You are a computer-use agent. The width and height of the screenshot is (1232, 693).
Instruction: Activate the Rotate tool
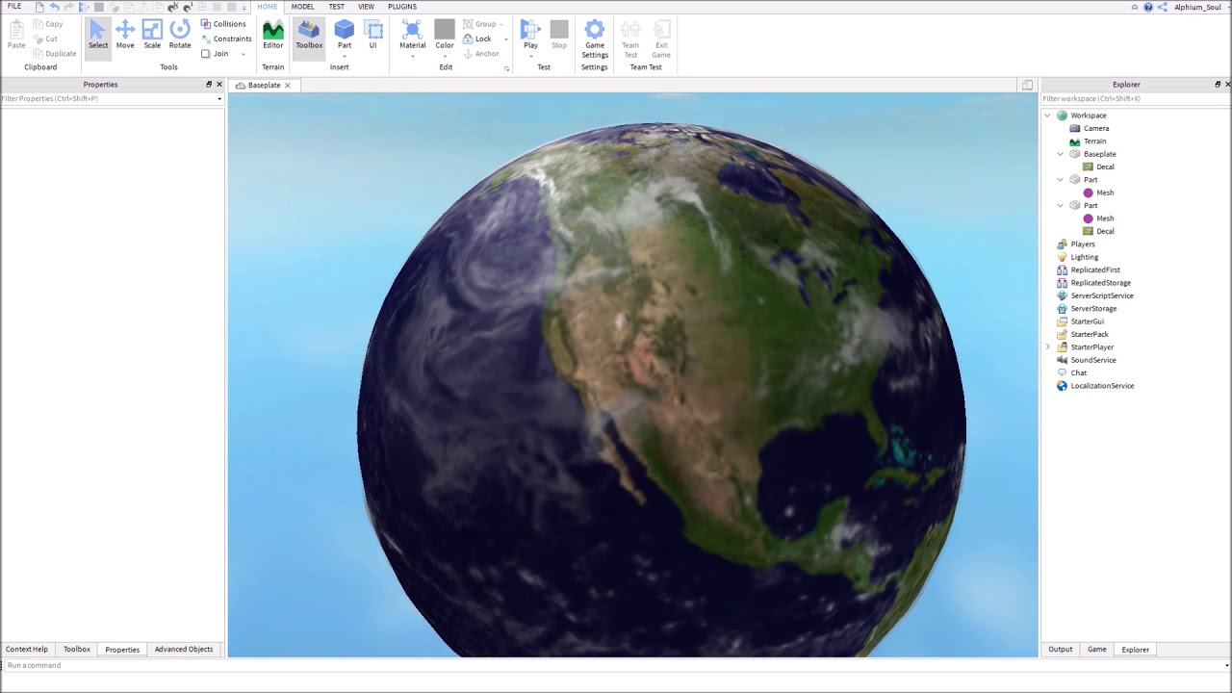pyautogui.click(x=180, y=35)
